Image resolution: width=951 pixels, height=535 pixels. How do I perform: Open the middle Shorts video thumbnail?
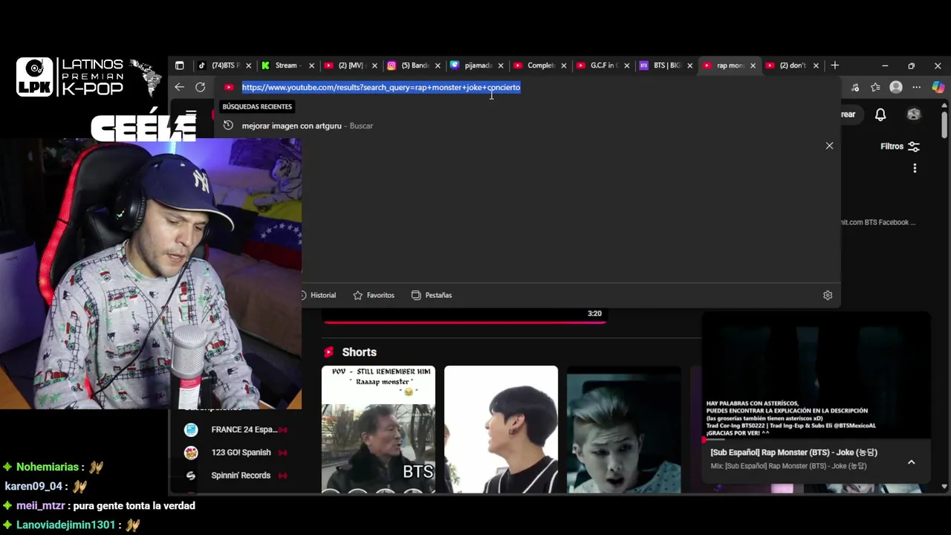click(x=501, y=429)
